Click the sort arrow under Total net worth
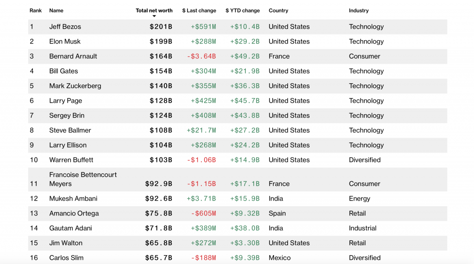 [154, 17]
